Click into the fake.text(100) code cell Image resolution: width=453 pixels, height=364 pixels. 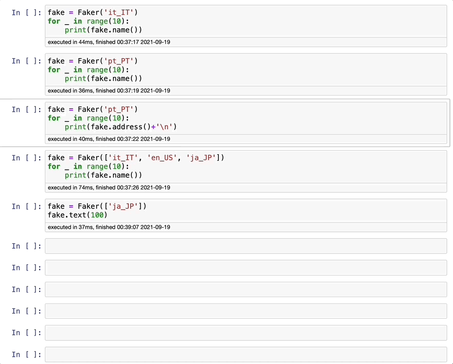point(246,210)
